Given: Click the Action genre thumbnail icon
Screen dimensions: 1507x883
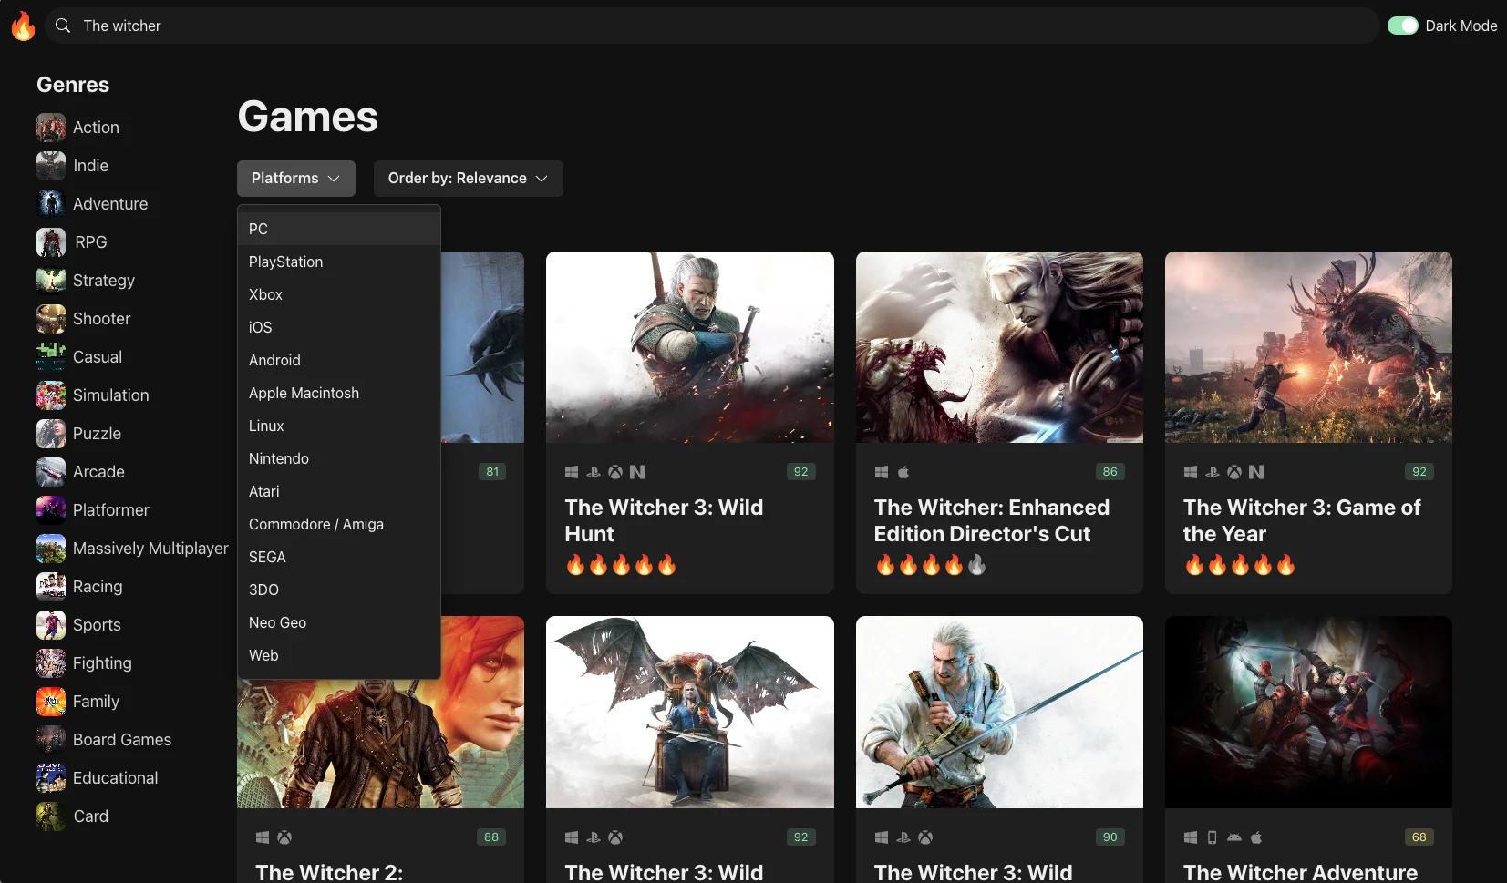Looking at the screenshot, I should 51,128.
